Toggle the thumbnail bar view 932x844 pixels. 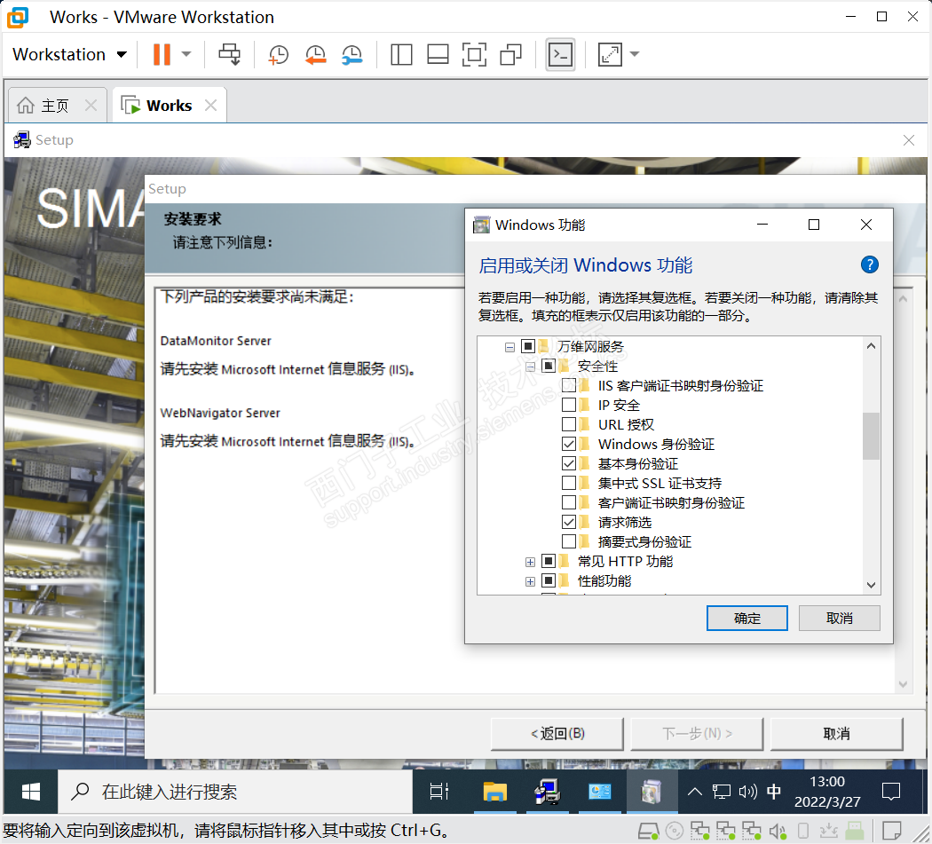click(x=438, y=54)
